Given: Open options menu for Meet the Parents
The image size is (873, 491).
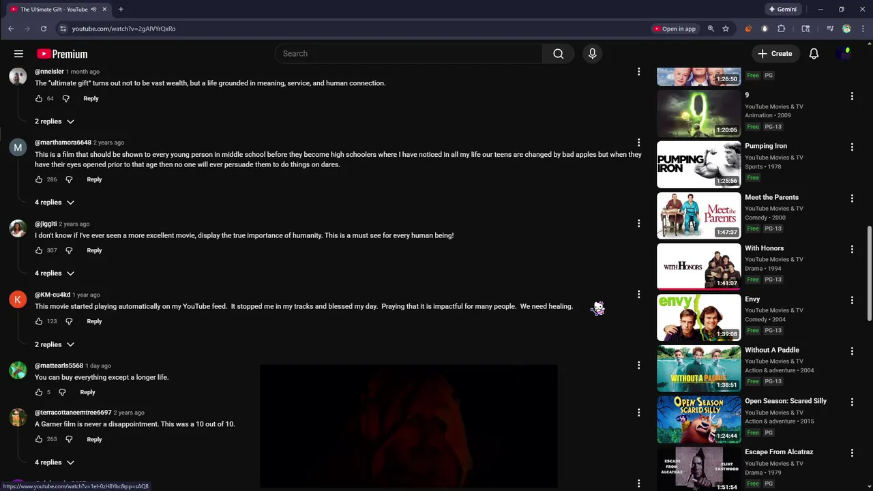Looking at the screenshot, I should (852, 198).
